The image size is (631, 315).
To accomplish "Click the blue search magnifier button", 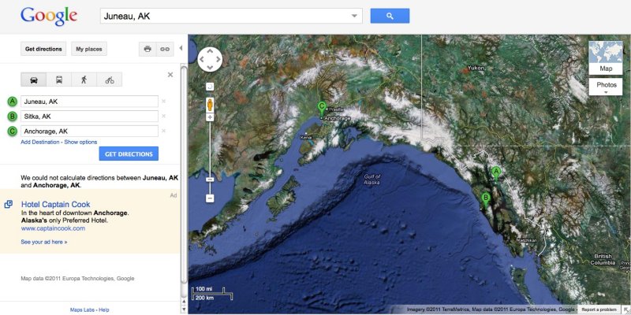I will [x=390, y=16].
